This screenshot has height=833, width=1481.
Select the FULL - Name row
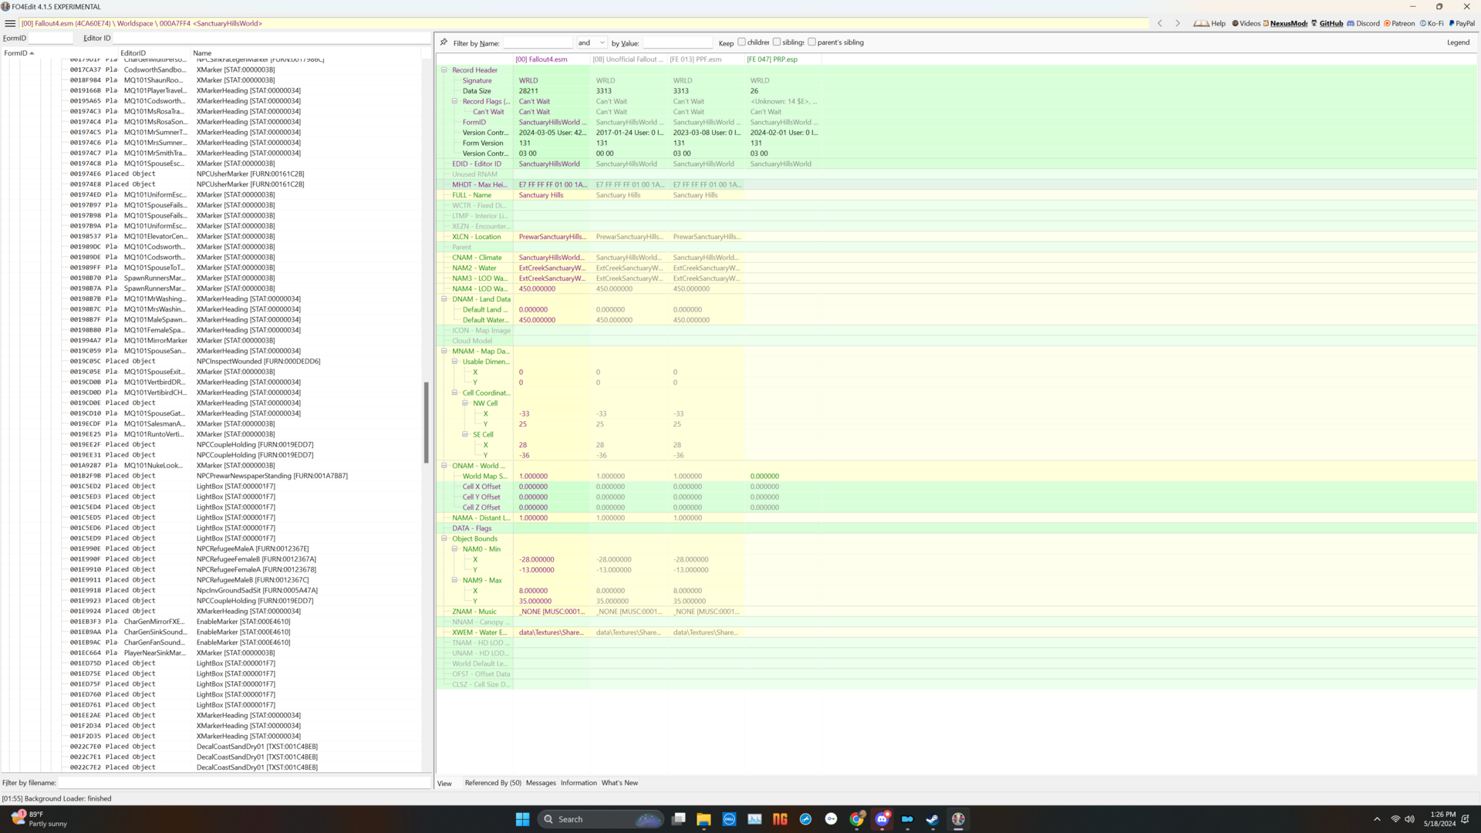[x=956, y=195]
